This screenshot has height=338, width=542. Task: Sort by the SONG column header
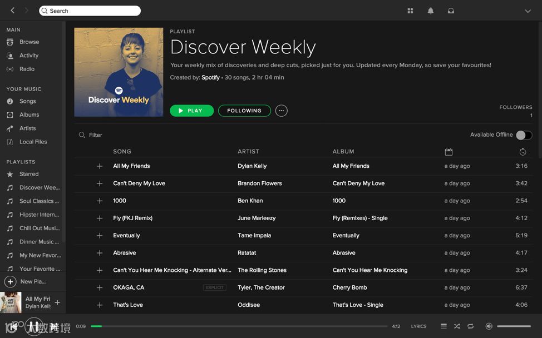122,151
